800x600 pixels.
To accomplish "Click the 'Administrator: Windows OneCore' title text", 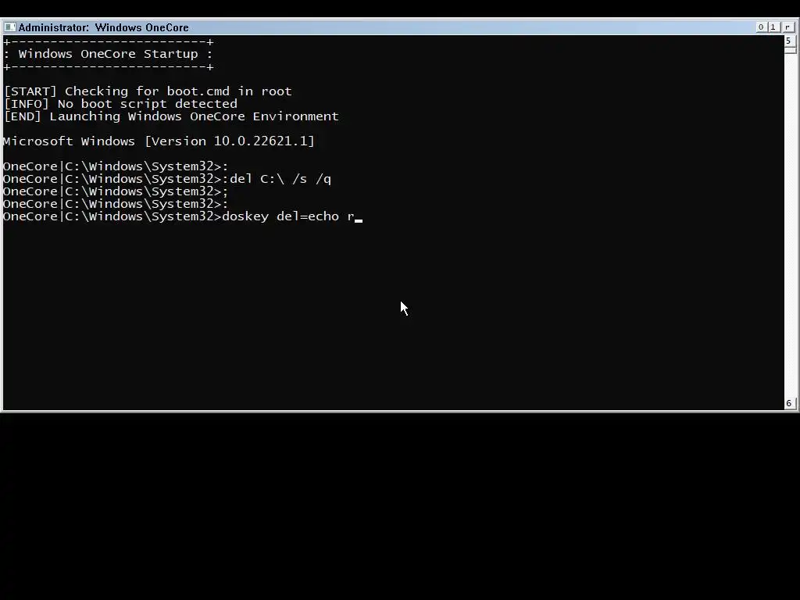I will 104,27.
